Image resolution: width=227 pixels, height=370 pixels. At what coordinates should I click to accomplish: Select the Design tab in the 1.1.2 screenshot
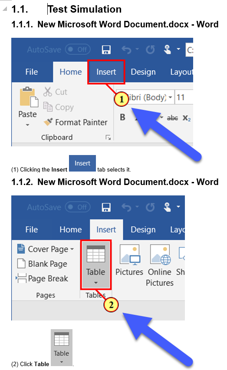pos(143,229)
